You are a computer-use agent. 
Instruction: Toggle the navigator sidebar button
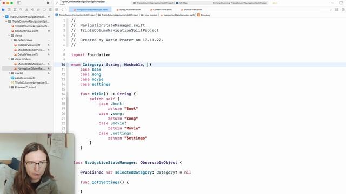[x=19, y=3]
